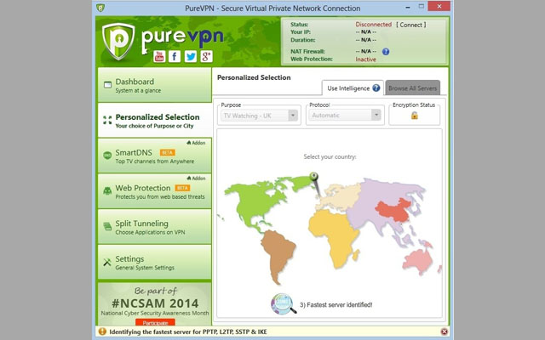Screen dimensions: 545x340
Task: Dismiss status bar with red close icon
Action: [445, 331]
